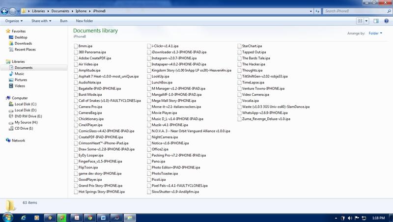Screen dimensions: 393x222
Task: Select StarChart.ipa file
Action: point(252,46)
